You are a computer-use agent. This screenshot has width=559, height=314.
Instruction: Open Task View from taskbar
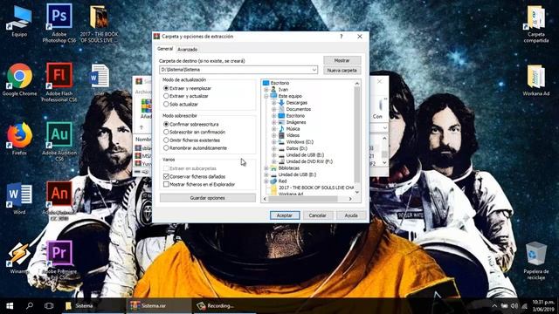click(x=49, y=306)
